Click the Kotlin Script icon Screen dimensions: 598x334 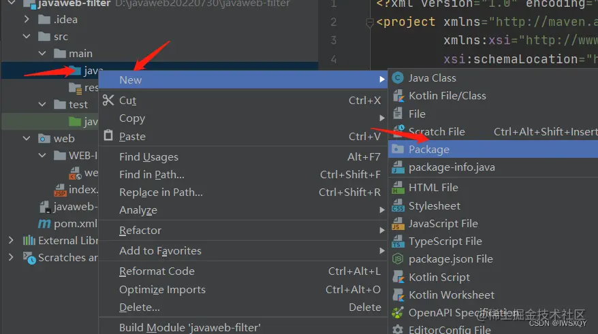click(398, 277)
